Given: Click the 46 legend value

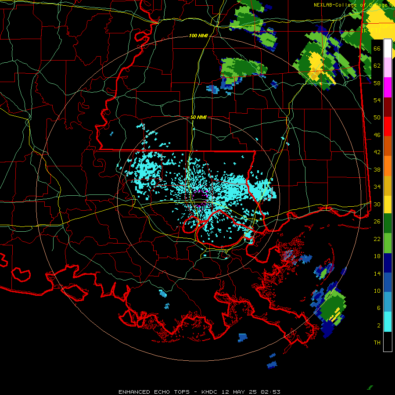Looking at the screenshot, I should pos(377,135).
